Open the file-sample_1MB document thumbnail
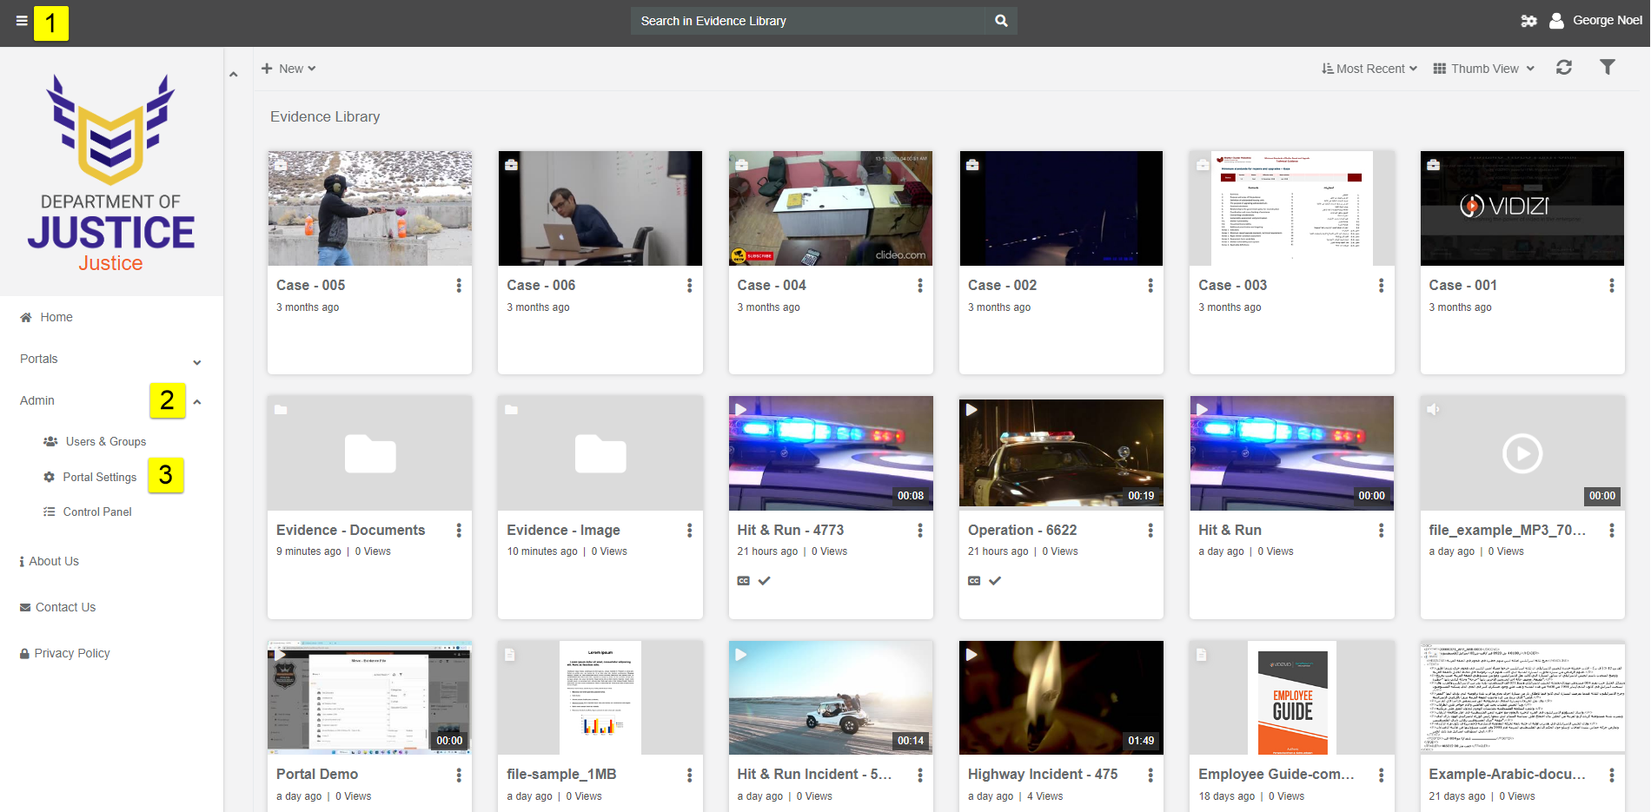 tap(600, 698)
